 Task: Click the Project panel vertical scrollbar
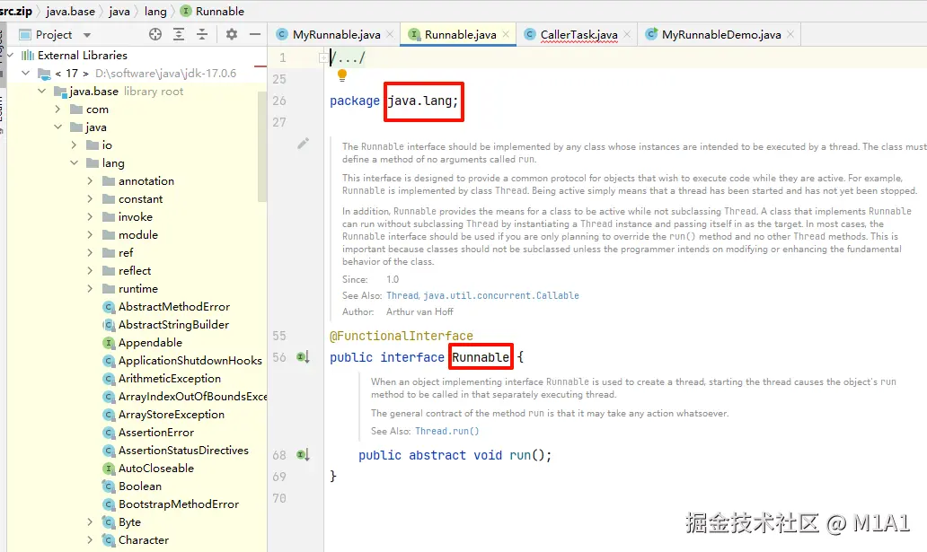pyautogui.click(x=262, y=146)
